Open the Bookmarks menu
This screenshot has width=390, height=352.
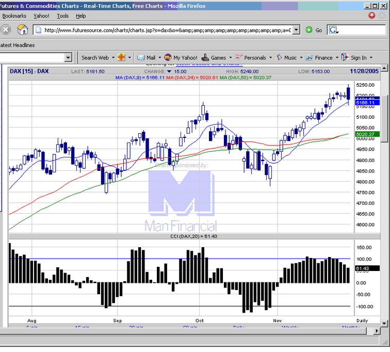[14, 16]
